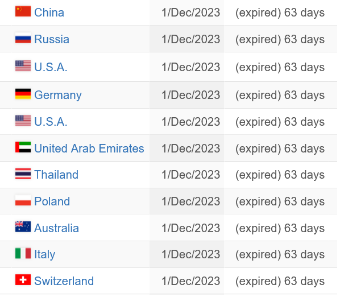Click the Australia flag icon
The image size is (340, 297).
point(23,227)
